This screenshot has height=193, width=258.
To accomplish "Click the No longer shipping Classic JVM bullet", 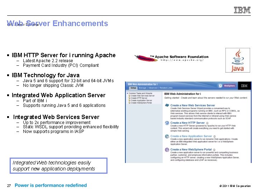I will [x=53, y=85].
